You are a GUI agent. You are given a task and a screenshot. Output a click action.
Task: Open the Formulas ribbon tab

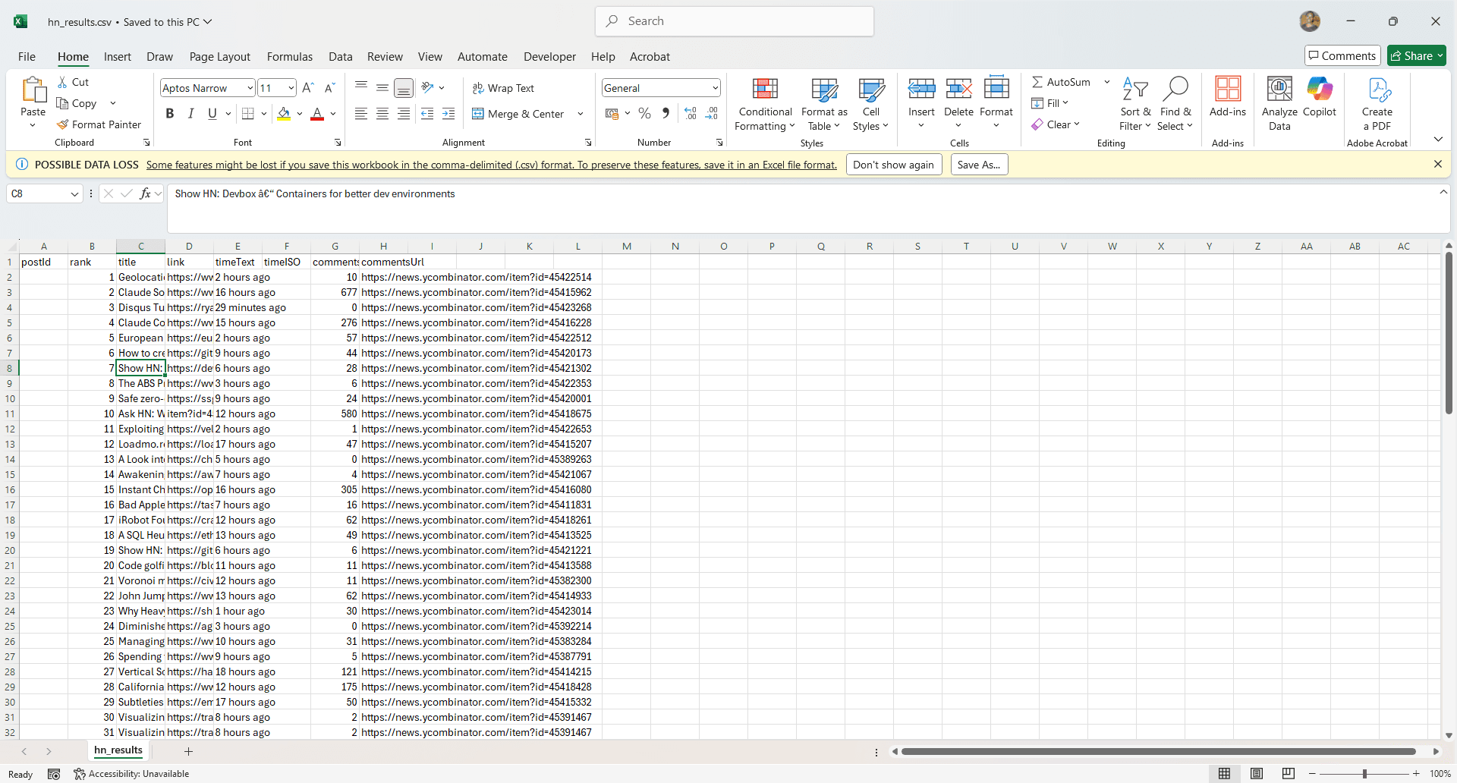point(289,56)
